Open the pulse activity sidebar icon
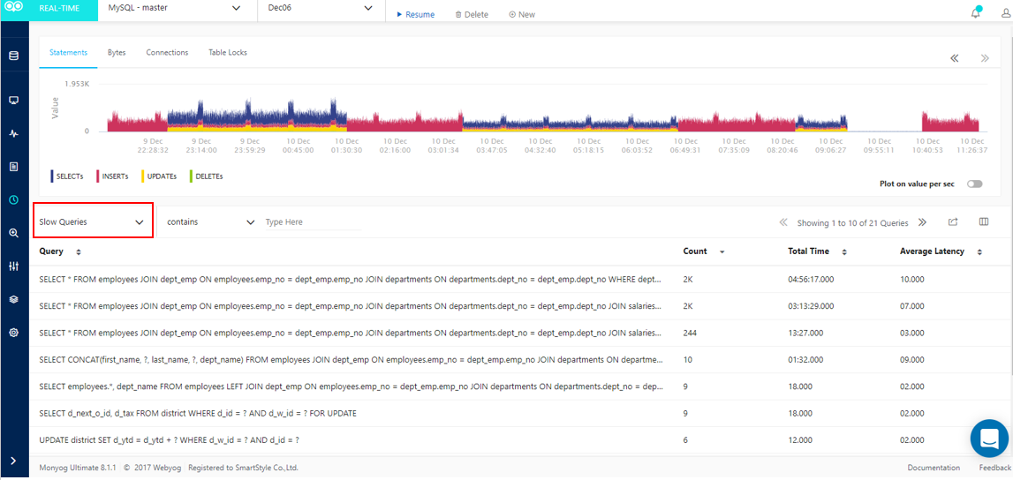Viewport: 1013px width, 480px height. pos(13,133)
